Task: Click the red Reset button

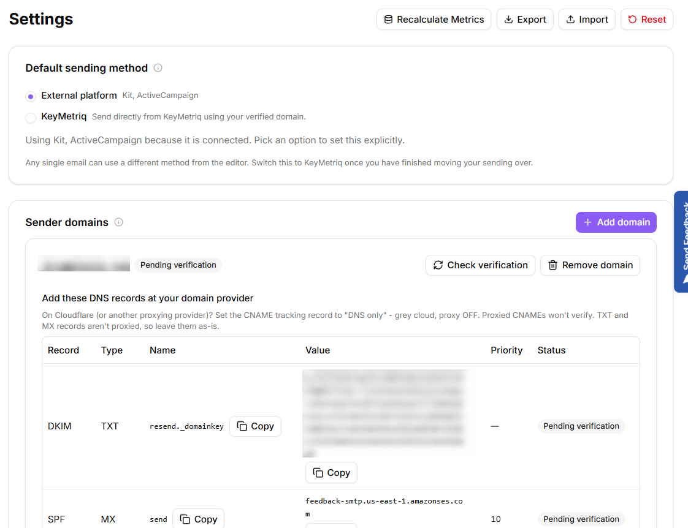Action: 646,19
